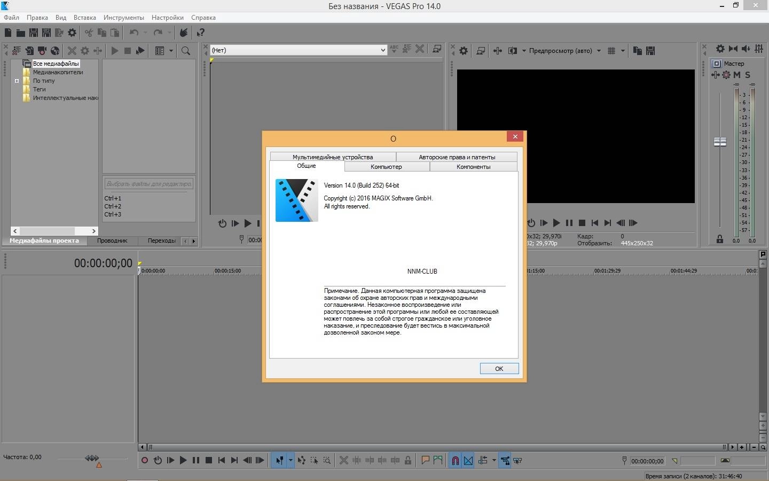Image resolution: width=769 pixels, height=481 pixels.
Task: Activate the What's This help cursor icon
Action: tap(200, 33)
